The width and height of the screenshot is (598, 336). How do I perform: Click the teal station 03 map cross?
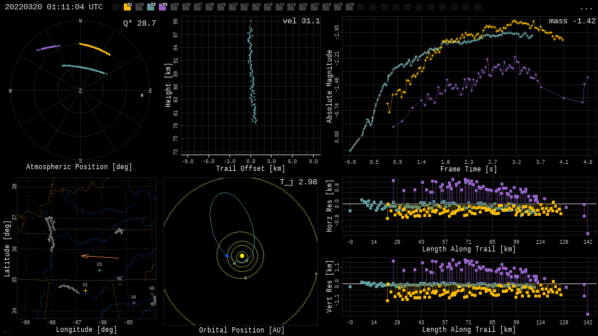point(99,270)
